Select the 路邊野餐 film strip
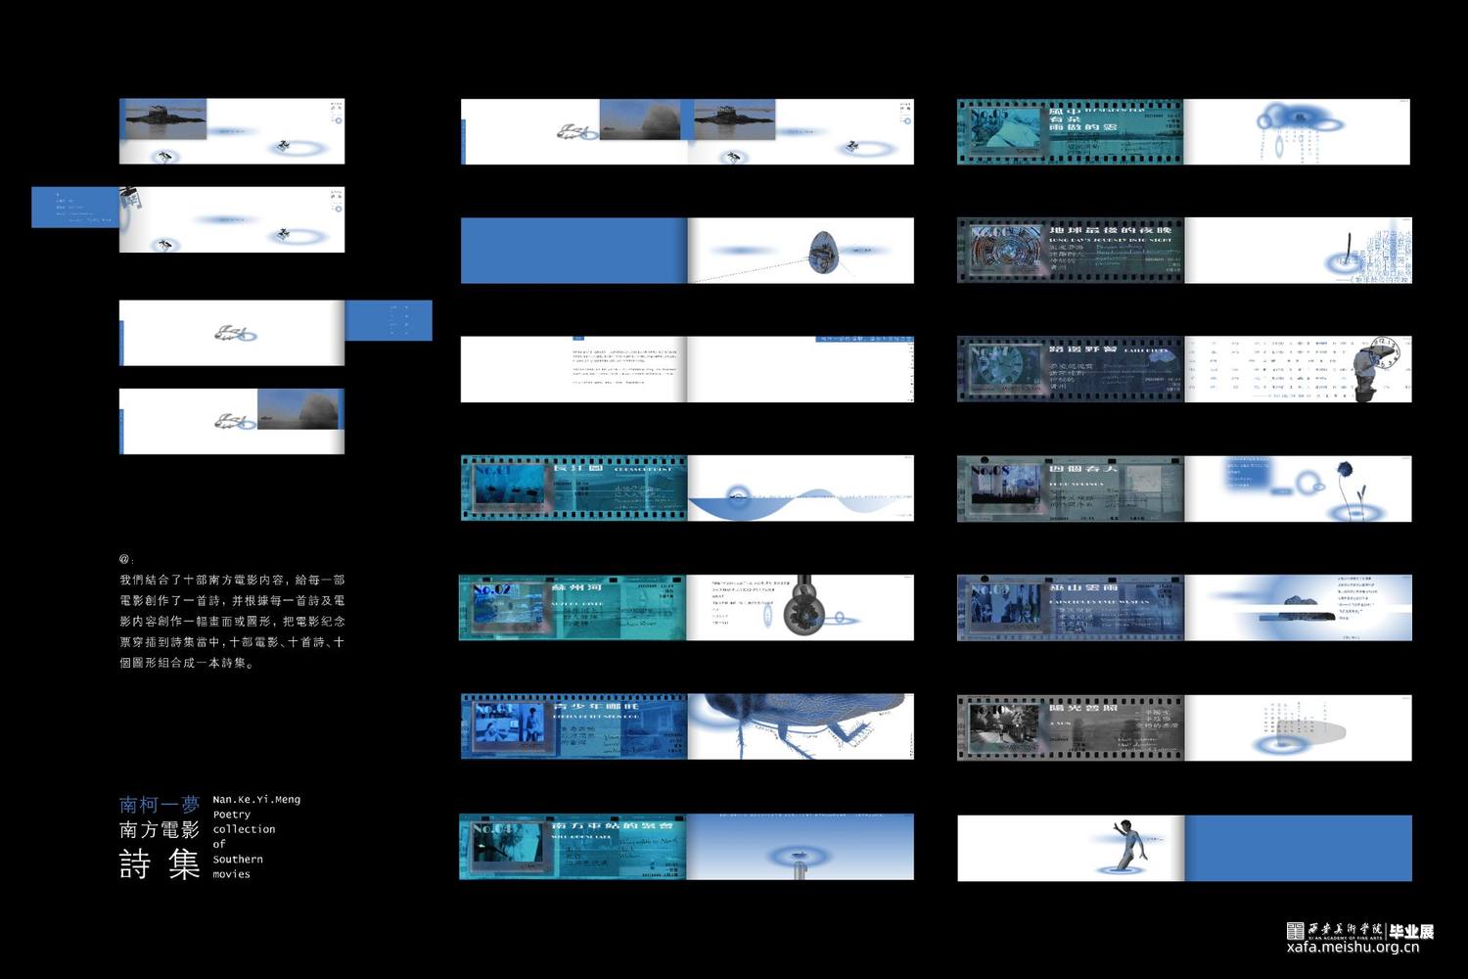Viewport: 1468px width, 979px height. (1071, 369)
